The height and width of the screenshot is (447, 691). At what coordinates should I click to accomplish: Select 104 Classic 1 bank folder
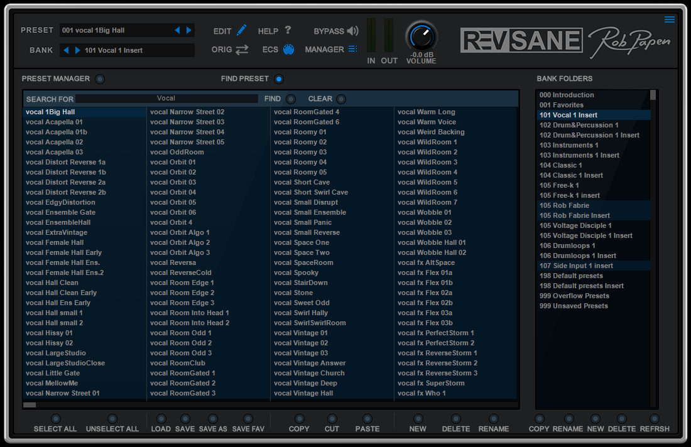coord(593,165)
